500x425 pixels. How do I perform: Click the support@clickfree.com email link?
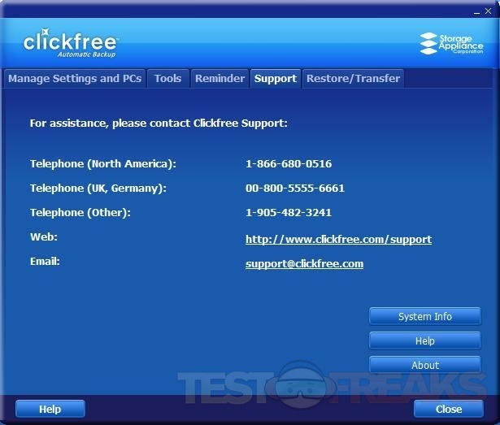304,264
